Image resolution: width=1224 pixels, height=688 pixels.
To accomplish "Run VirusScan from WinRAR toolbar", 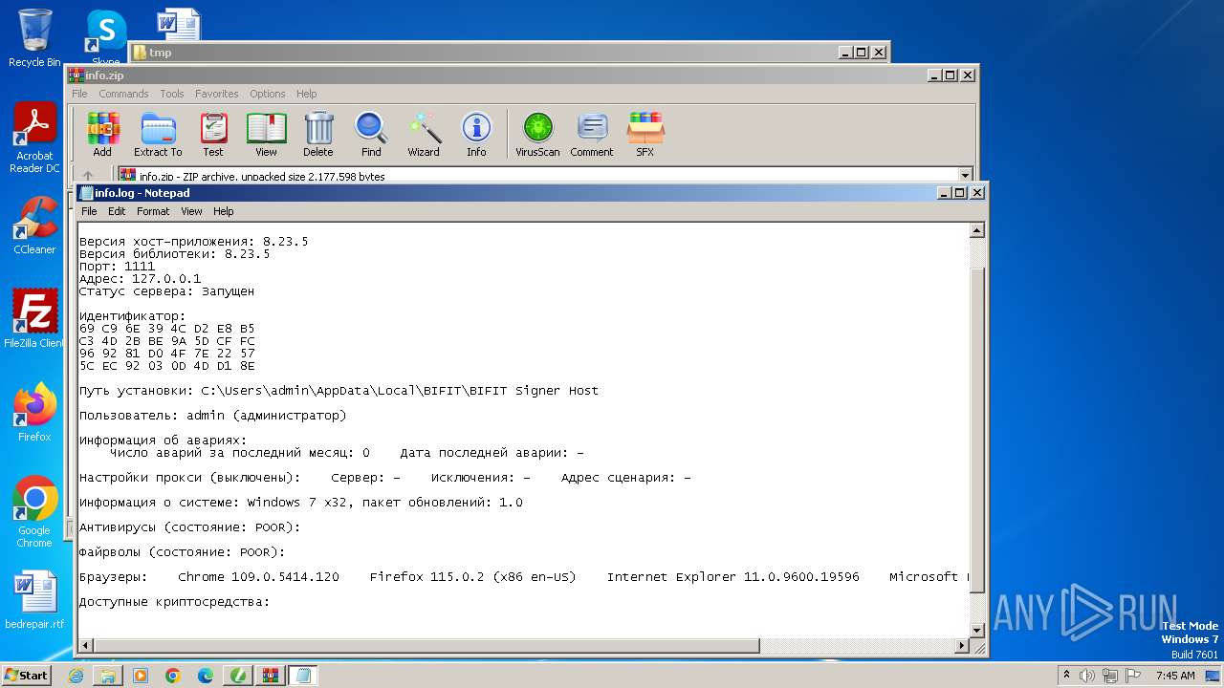I will (x=537, y=134).
